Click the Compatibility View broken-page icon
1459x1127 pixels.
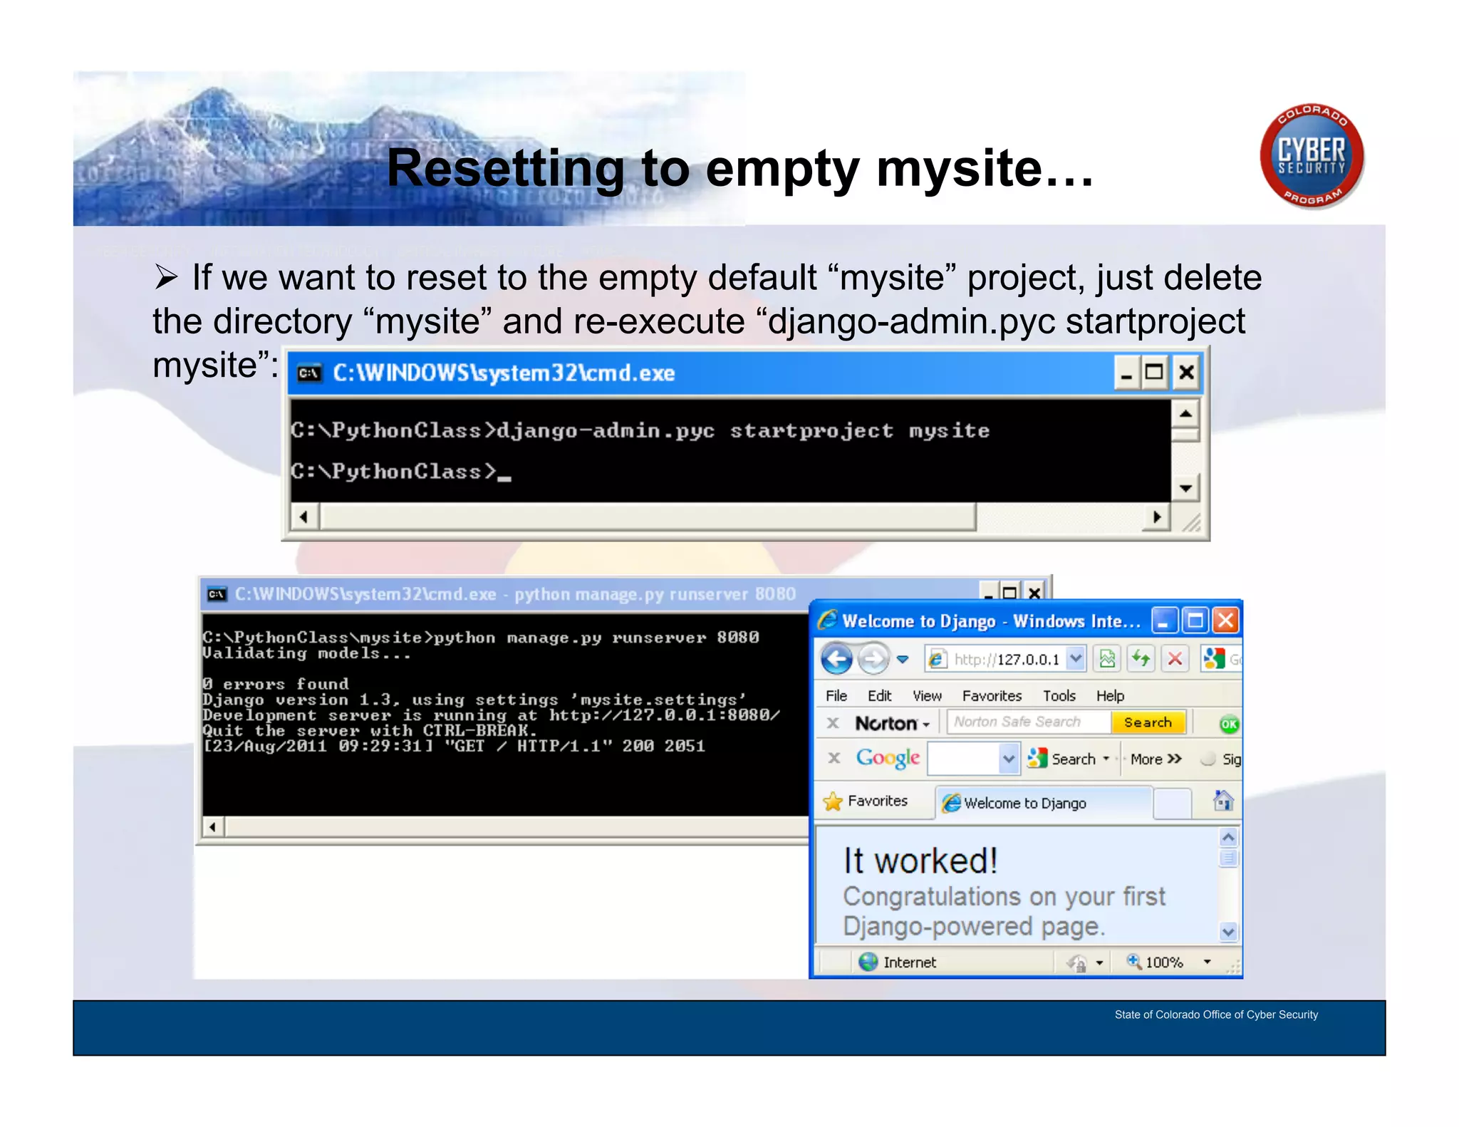pyautogui.click(x=1107, y=659)
